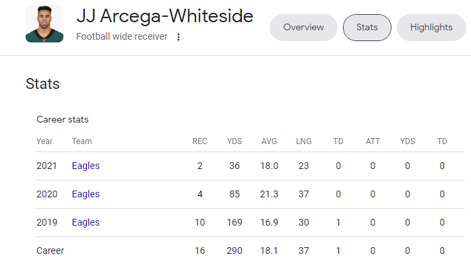Click the Career stats section label
Viewport: 471px width, 266px height.
click(63, 119)
